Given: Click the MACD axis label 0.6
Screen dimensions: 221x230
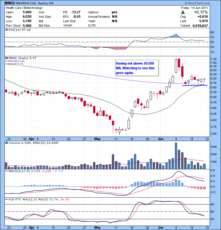Looking at the screenshot, I should pos(213,170).
